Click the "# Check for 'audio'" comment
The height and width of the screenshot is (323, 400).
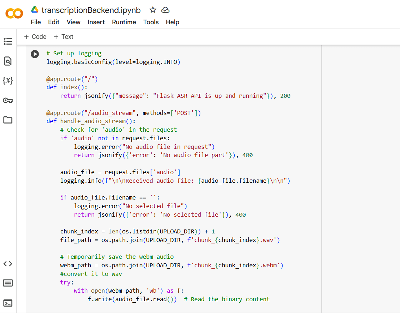119,130
